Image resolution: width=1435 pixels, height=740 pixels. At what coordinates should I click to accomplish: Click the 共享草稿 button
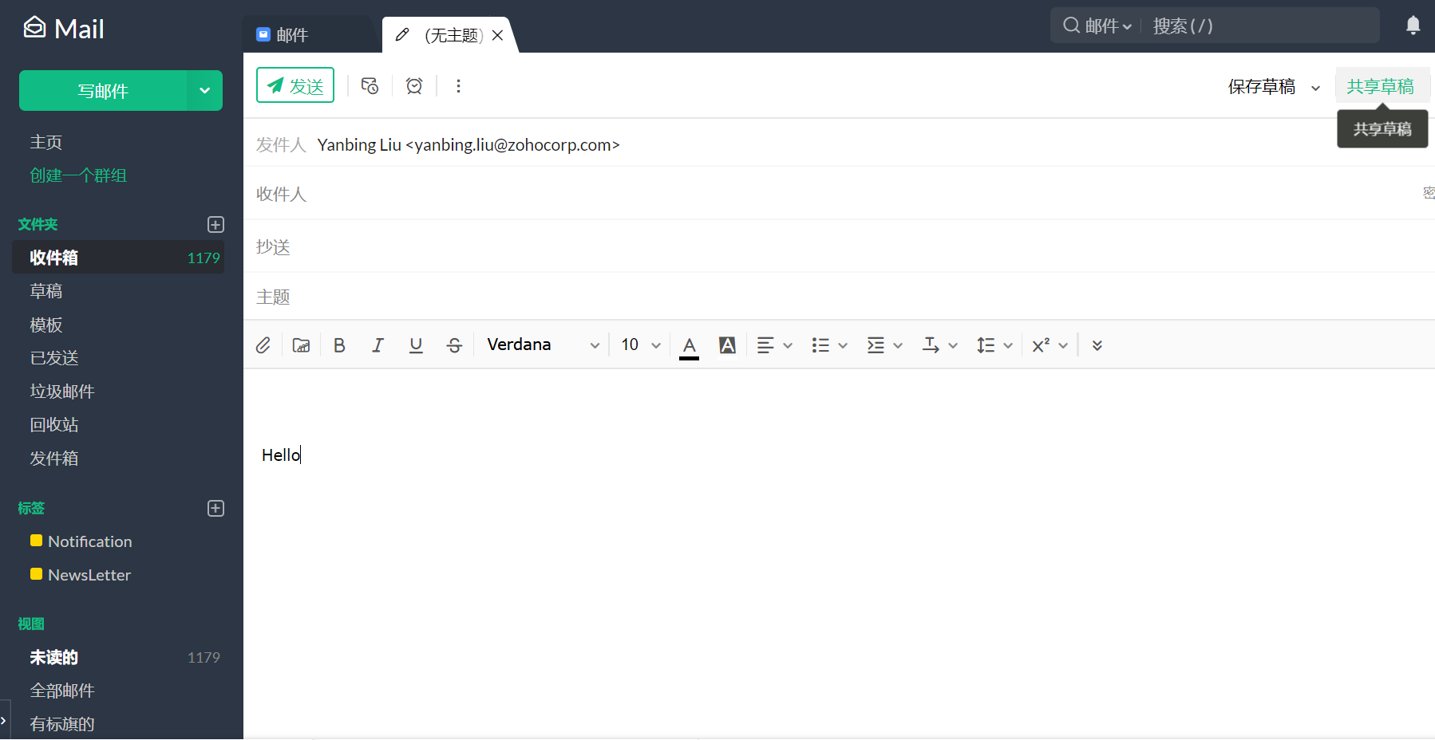click(x=1382, y=85)
